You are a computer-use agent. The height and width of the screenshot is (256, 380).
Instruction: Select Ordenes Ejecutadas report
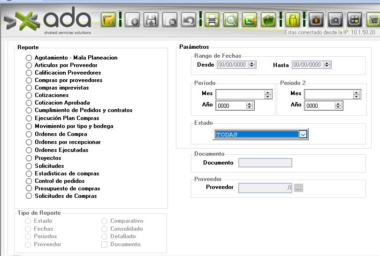[29, 150]
